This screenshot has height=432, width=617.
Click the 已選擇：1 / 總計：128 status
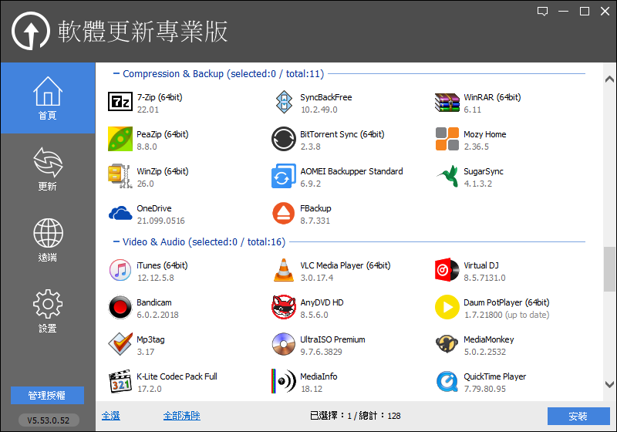tap(356, 416)
